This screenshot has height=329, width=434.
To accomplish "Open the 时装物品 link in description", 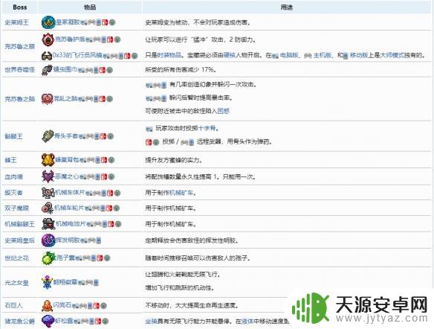I will (169, 55).
